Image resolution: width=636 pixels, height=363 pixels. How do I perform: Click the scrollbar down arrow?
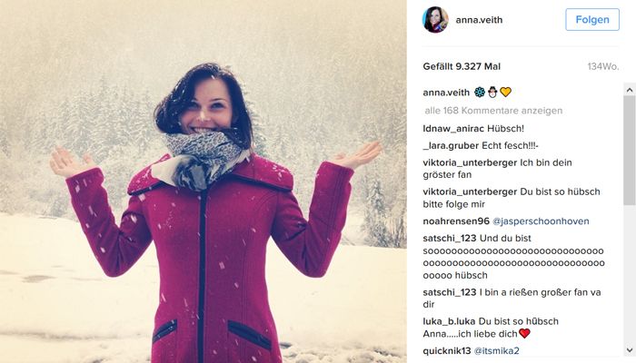coord(630,350)
